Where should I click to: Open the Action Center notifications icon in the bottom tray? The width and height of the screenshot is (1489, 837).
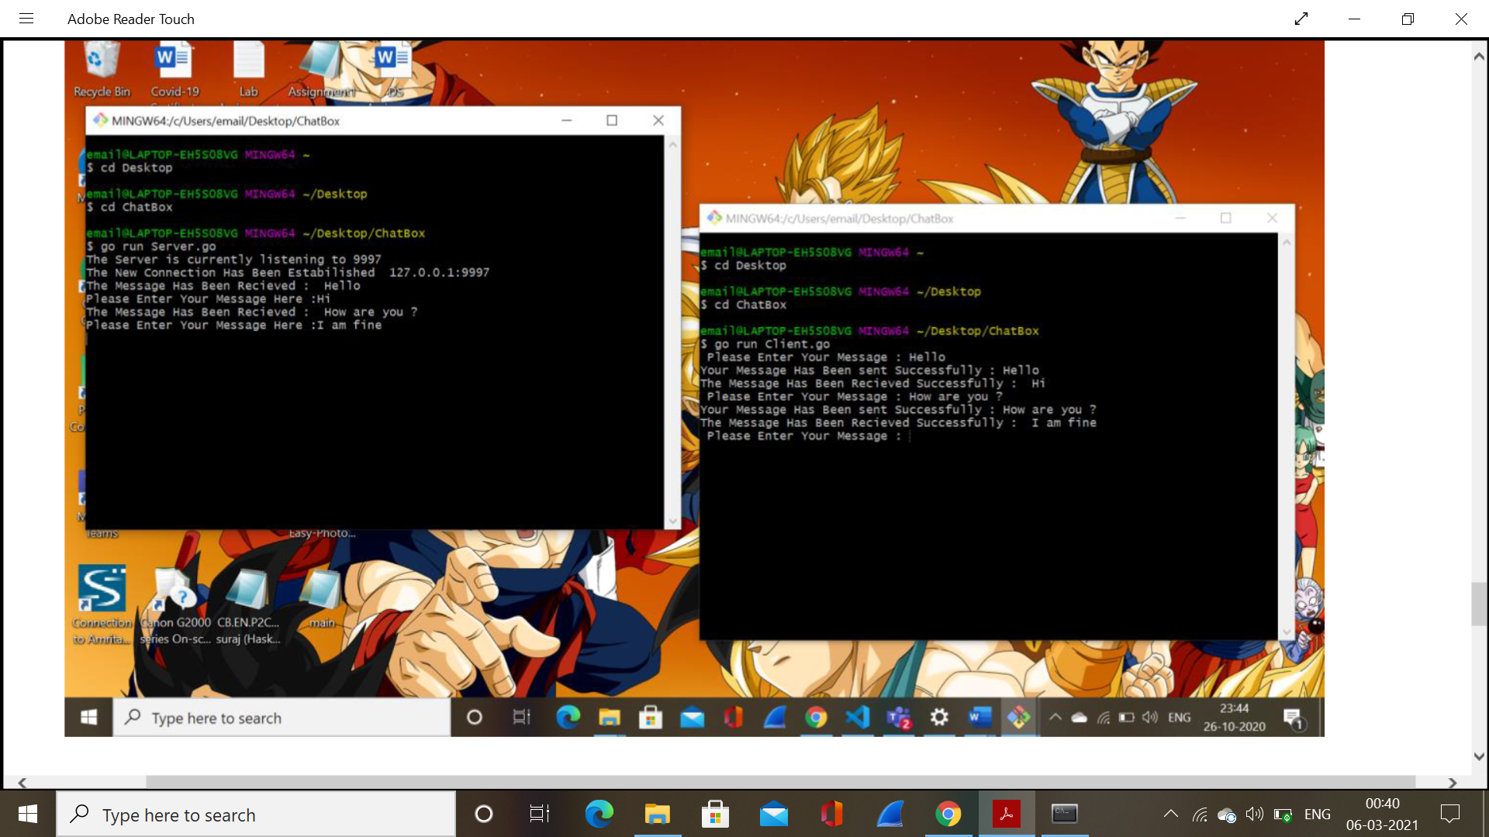coord(1449,815)
